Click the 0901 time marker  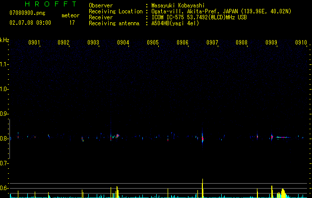34,43
